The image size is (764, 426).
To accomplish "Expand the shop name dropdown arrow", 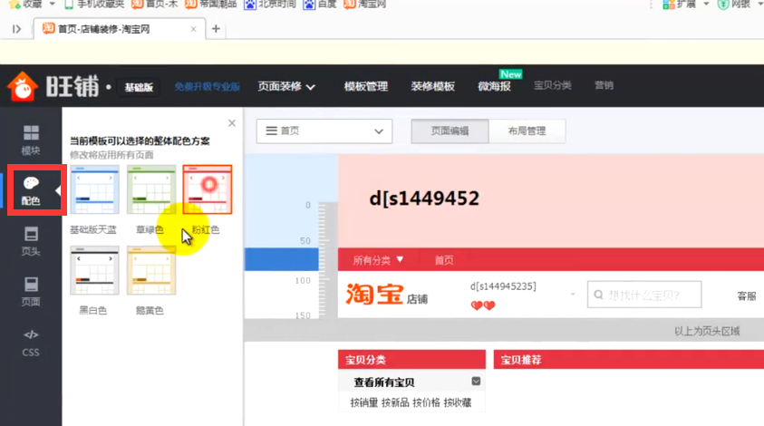I will 573,294.
